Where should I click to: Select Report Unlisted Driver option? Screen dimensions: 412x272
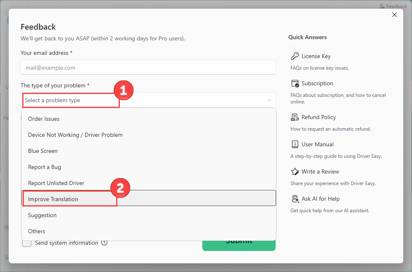pyautogui.click(x=56, y=183)
